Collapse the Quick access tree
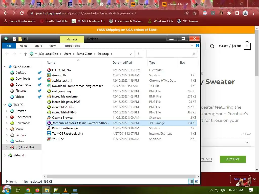The width and height of the screenshot is (259, 194). pyautogui.click(x=5, y=66)
